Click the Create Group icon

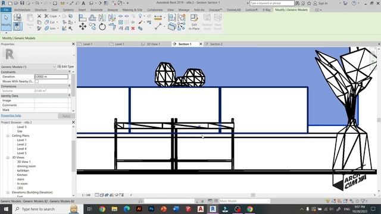[x=182, y=17]
